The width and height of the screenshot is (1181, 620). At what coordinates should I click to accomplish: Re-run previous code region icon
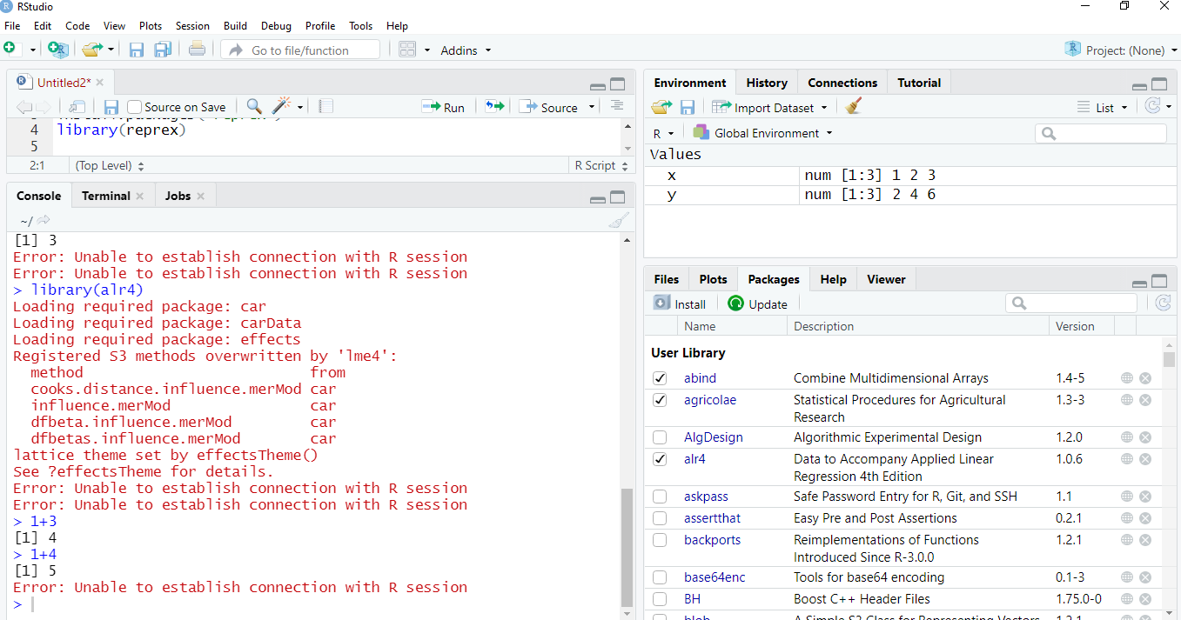(x=494, y=106)
